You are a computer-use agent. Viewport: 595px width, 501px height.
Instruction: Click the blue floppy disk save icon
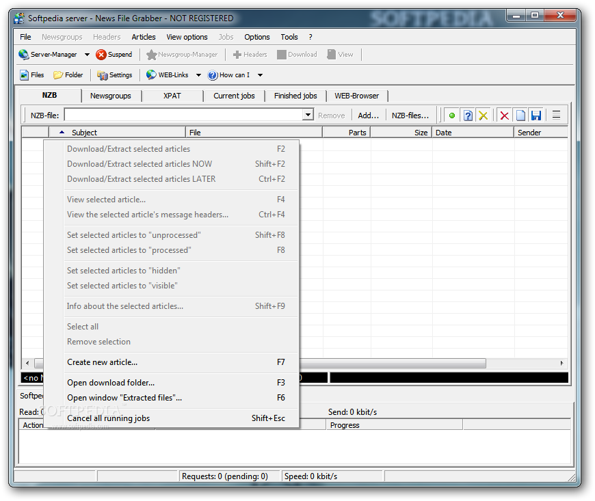click(x=535, y=116)
